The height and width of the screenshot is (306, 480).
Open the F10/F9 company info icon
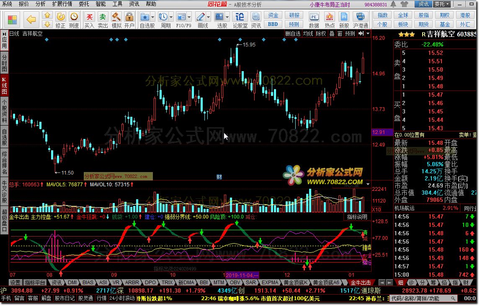point(181,16)
